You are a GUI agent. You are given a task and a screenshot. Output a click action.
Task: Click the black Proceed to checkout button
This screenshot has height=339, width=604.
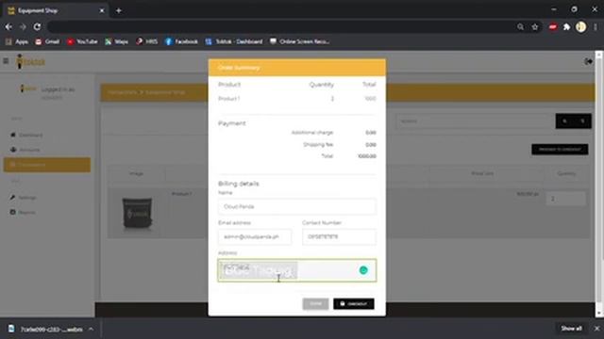click(560, 149)
